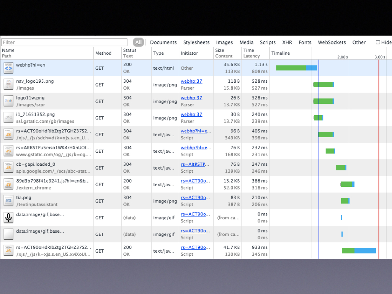Click the JS icon for 89d3b798f41e9241.js

coord(8,184)
